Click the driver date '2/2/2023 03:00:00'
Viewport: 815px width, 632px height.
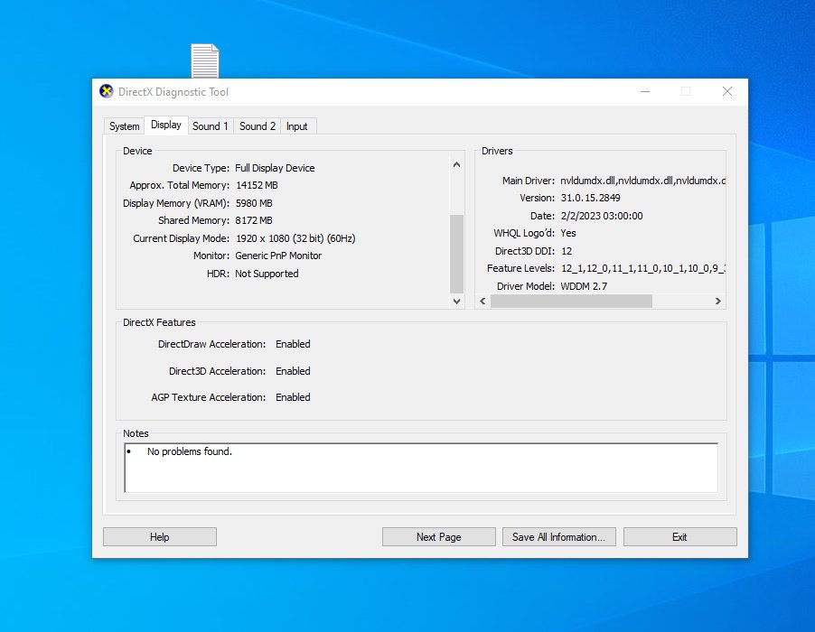602,216
